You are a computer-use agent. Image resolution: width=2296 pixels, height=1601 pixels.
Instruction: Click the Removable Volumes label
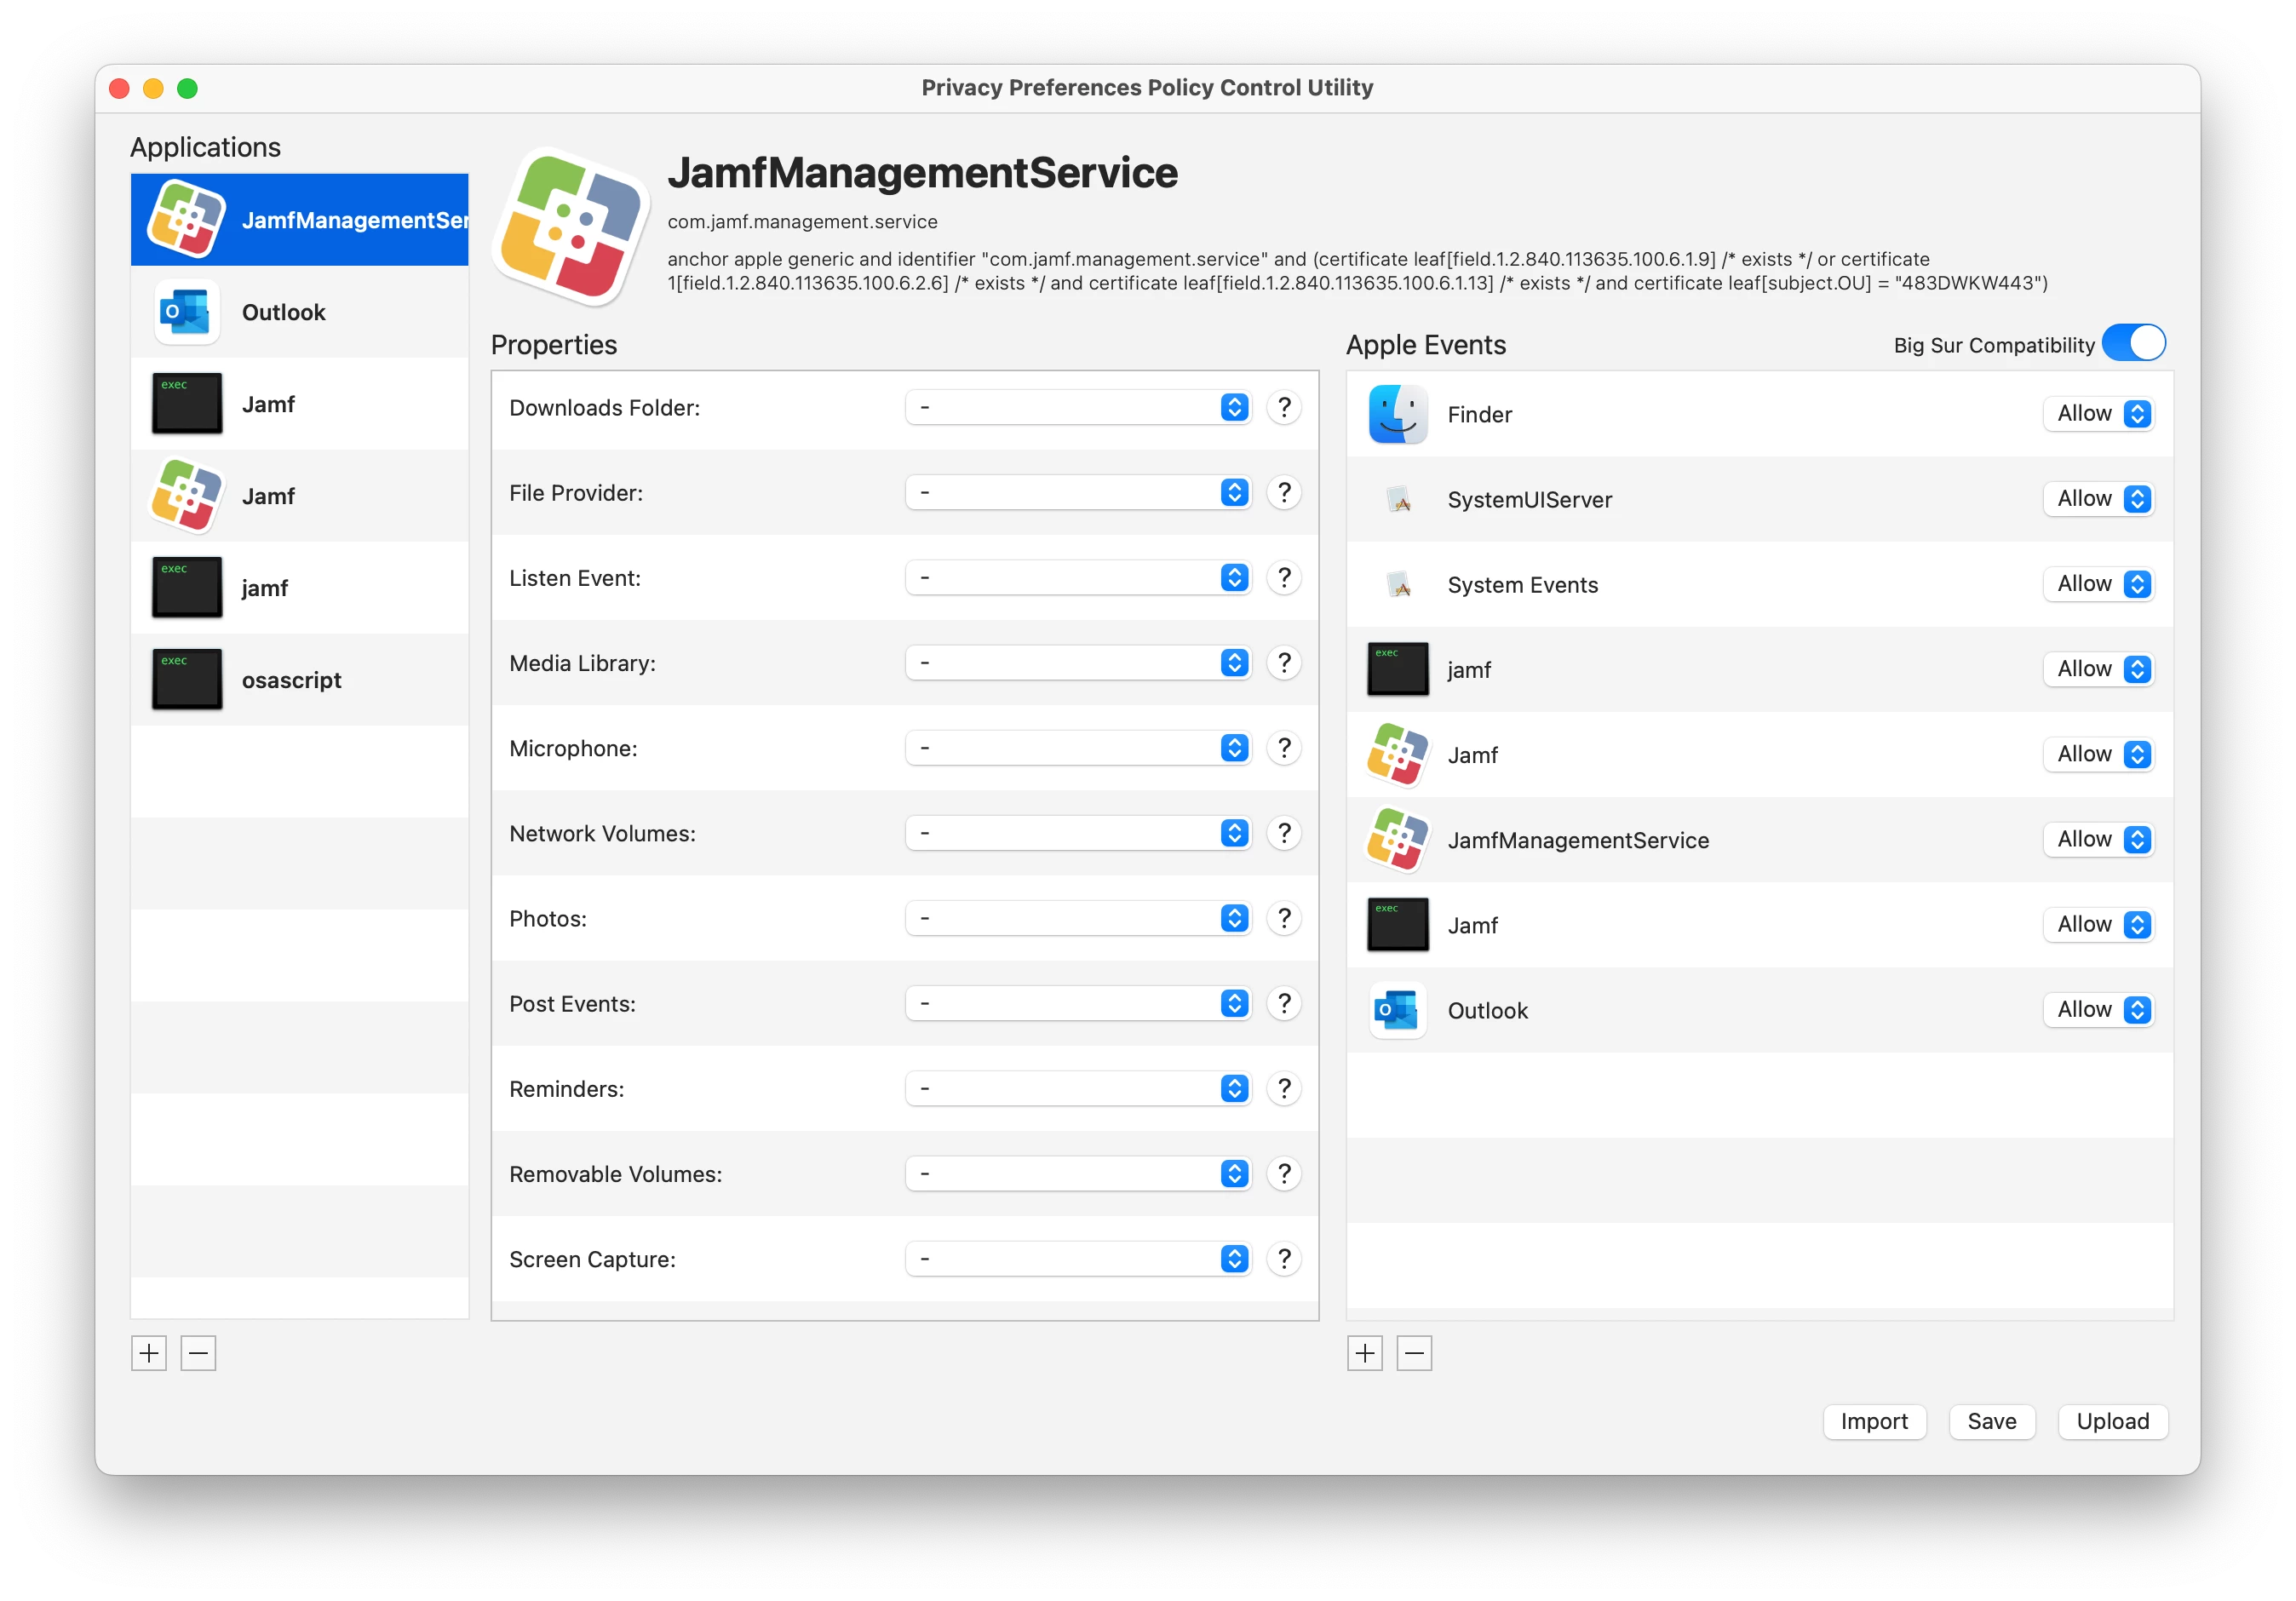[615, 1174]
